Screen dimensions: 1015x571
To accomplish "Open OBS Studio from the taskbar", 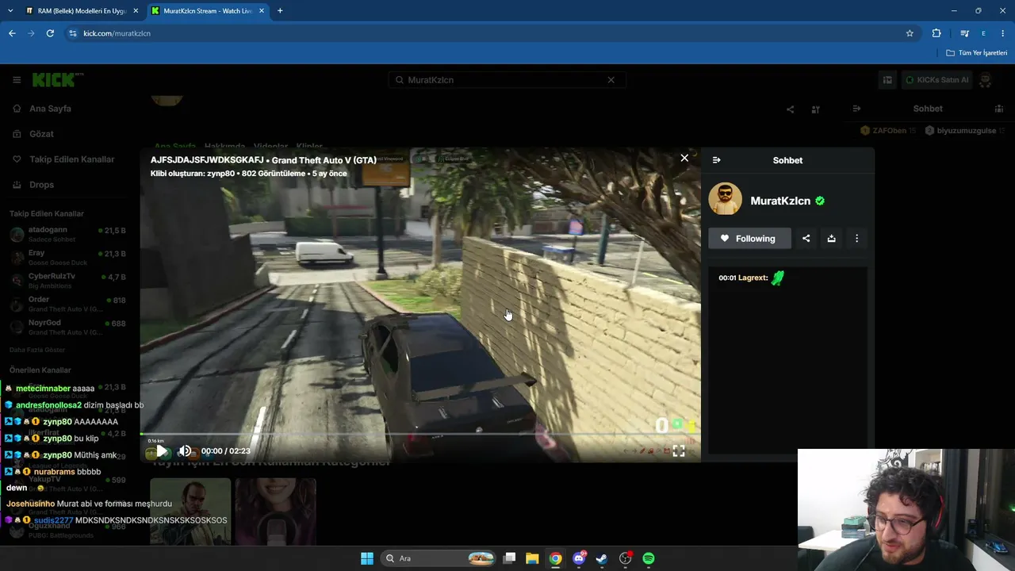I will click(626, 558).
